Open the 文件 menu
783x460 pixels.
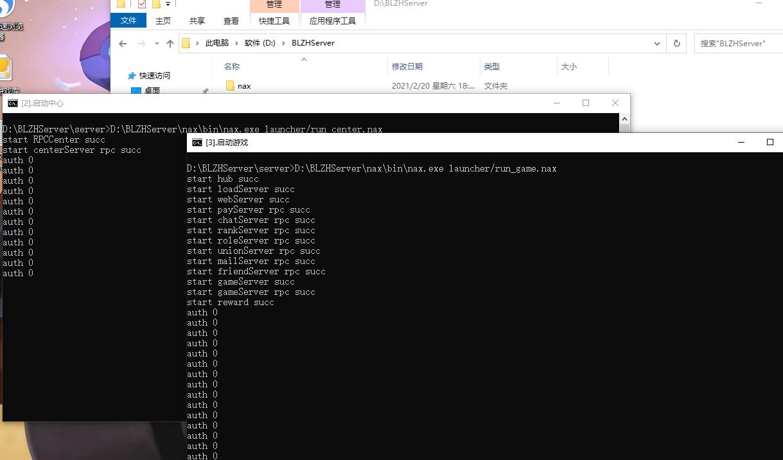click(x=128, y=21)
